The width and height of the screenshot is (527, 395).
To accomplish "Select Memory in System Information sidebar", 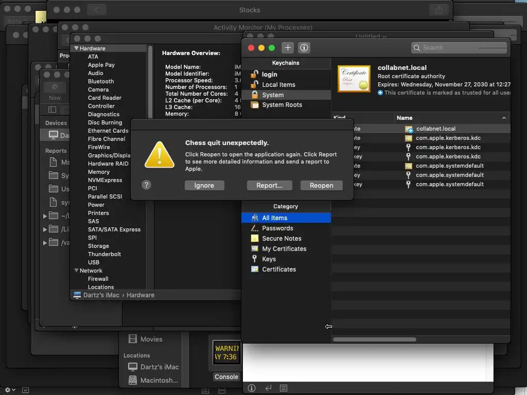I will click(x=98, y=172).
